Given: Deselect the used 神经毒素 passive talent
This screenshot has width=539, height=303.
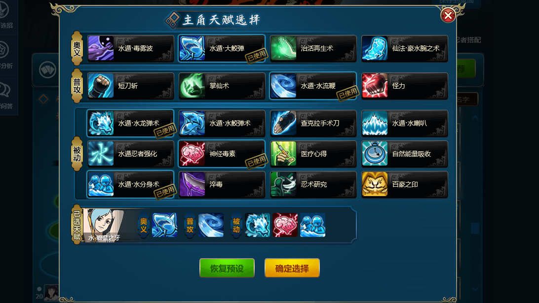Looking at the screenshot, I should coord(222,154).
